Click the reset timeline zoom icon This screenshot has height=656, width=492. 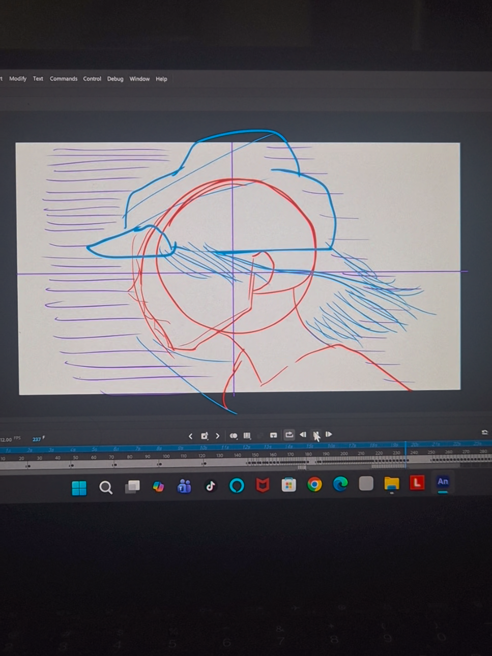(x=484, y=432)
